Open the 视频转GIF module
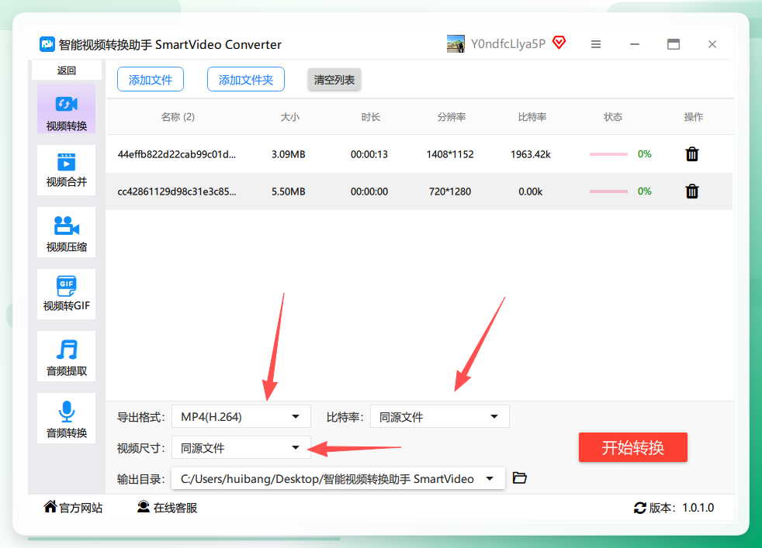Image resolution: width=762 pixels, height=548 pixels. [66, 294]
